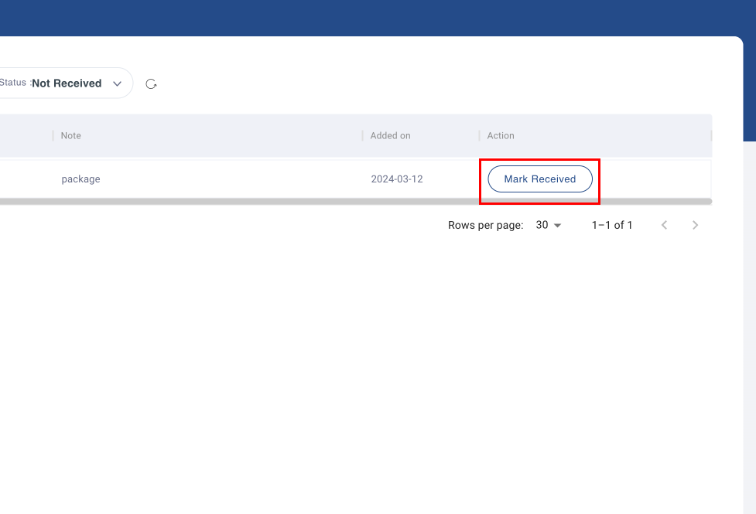Click the chevron in the Status filter
Screen dimensions: 756x514
click(118, 83)
